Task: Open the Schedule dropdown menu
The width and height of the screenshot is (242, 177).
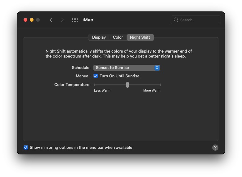Action: 127,67
